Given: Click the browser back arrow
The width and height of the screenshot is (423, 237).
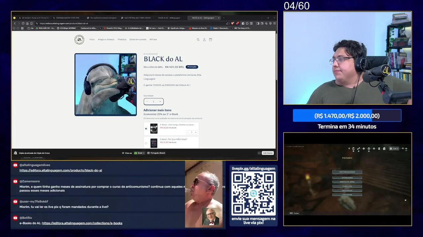Looking at the screenshot, I should coord(15,23).
